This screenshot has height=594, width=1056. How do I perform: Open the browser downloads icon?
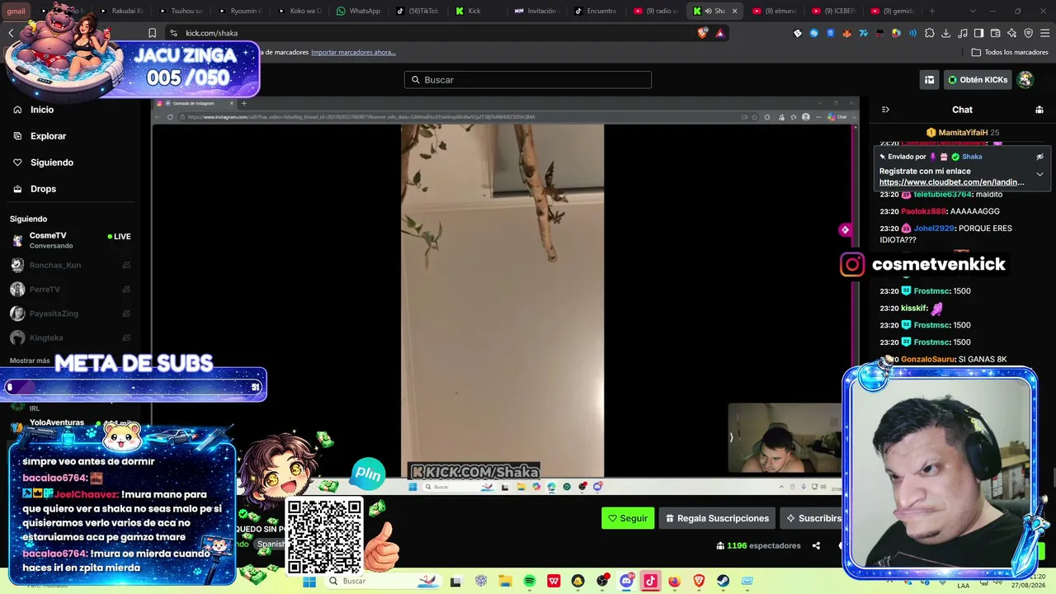click(x=946, y=33)
